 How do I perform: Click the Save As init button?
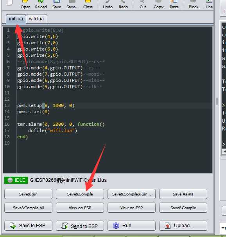pyautogui.click(x=183, y=194)
